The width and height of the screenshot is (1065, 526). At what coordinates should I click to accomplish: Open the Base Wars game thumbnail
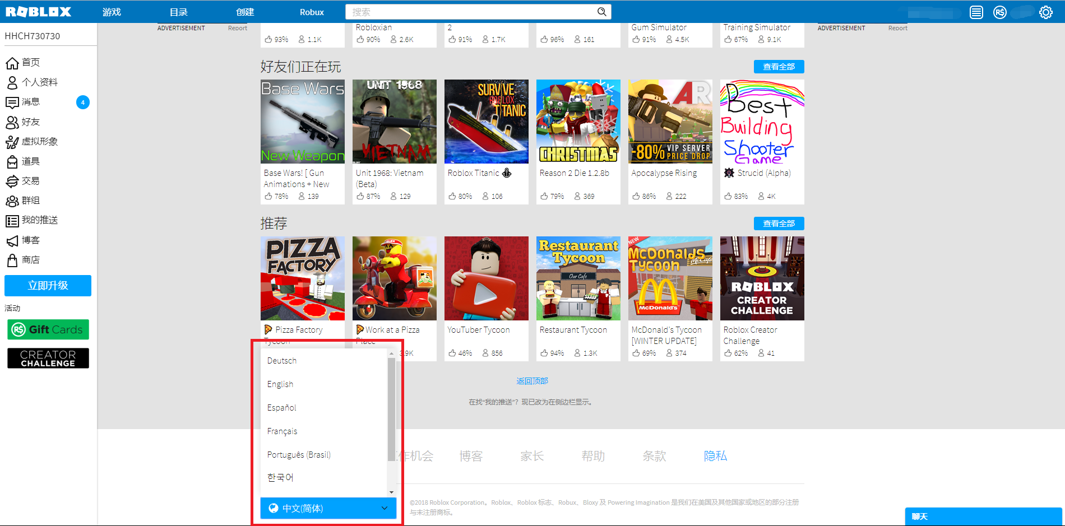303,122
